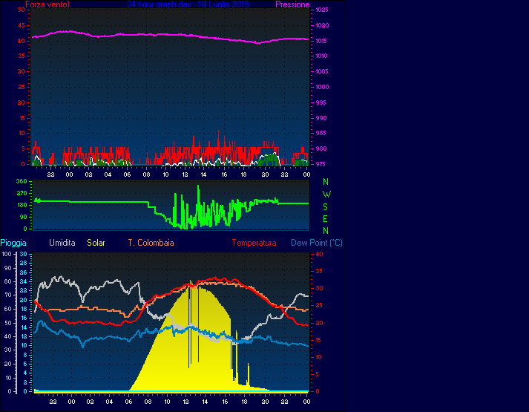Click the 24 hour graph date title
The height and width of the screenshot is (412, 529).
pos(188,4)
